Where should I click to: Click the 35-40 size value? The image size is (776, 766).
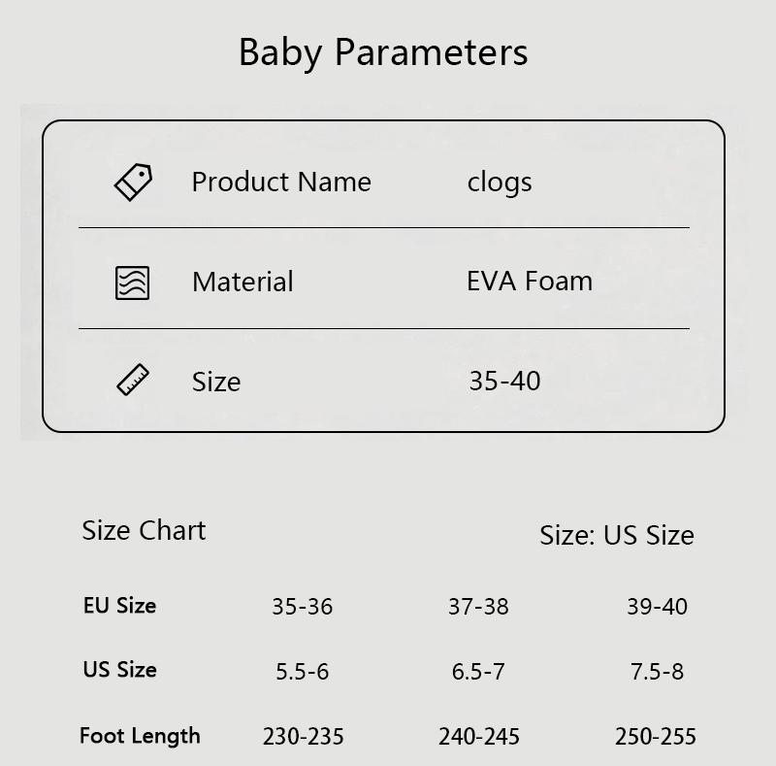pos(504,381)
